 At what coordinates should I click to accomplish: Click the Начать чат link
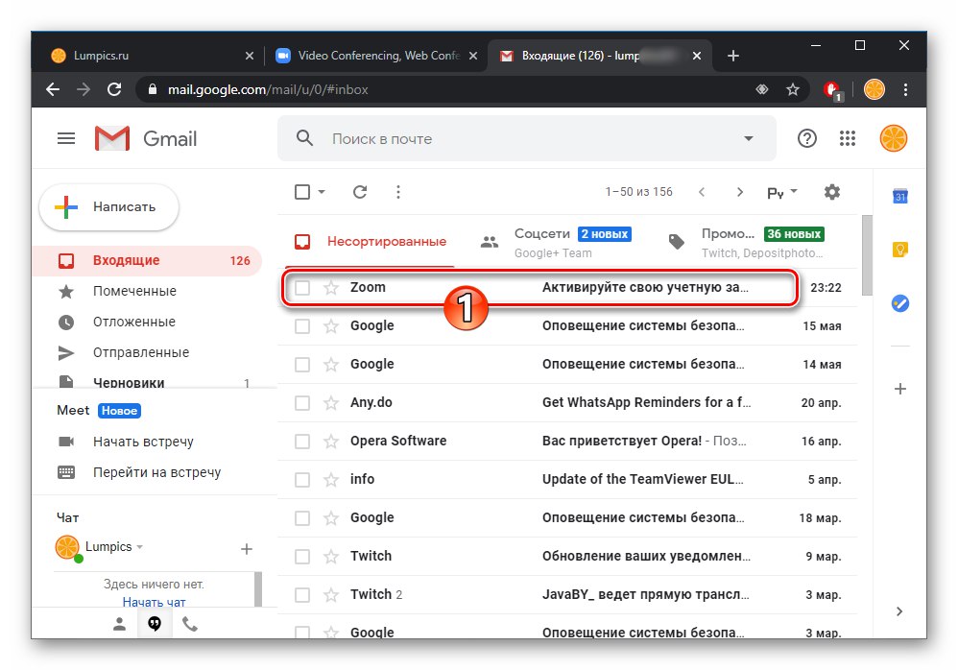(x=154, y=602)
